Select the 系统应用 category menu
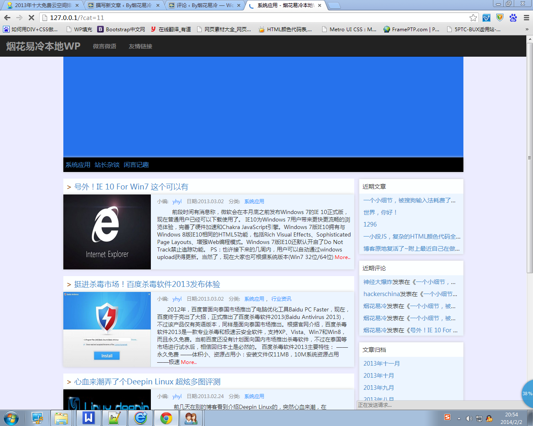Viewport: 533px width, 426px height. pos(78,165)
